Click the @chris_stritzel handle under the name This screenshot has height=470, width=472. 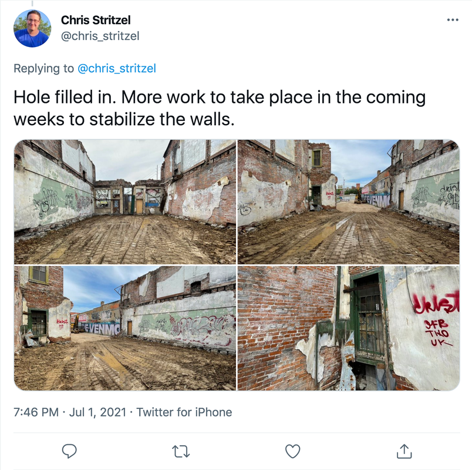pyautogui.click(x=100, y=36)
